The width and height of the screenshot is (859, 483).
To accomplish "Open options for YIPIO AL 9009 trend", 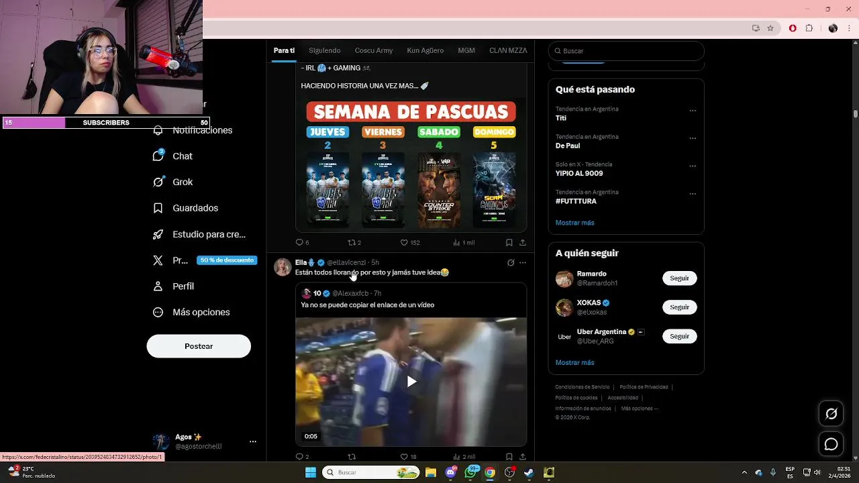I will 693,166.
